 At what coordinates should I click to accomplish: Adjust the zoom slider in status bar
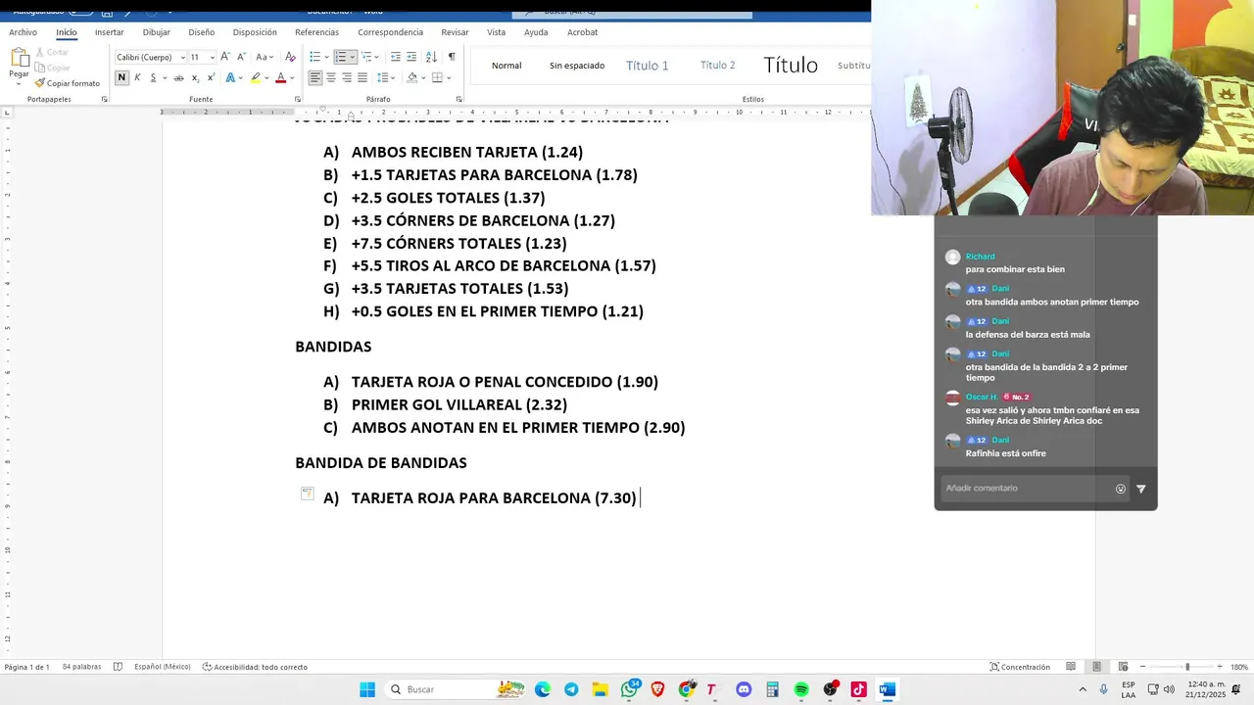(1187, 667)
